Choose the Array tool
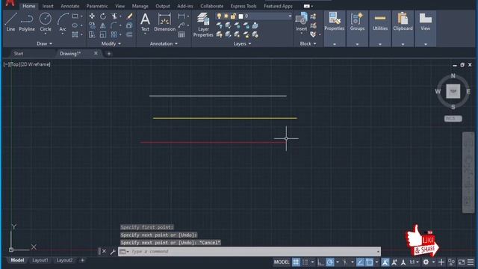Image resolution: width=478 pixels, height=269 pixels. pyautogui.click(x=114, y=35)
